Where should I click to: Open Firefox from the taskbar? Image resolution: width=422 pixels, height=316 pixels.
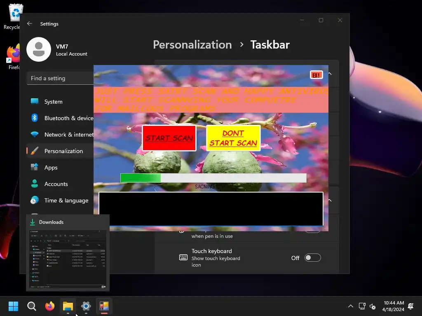(x=50, y=306)
